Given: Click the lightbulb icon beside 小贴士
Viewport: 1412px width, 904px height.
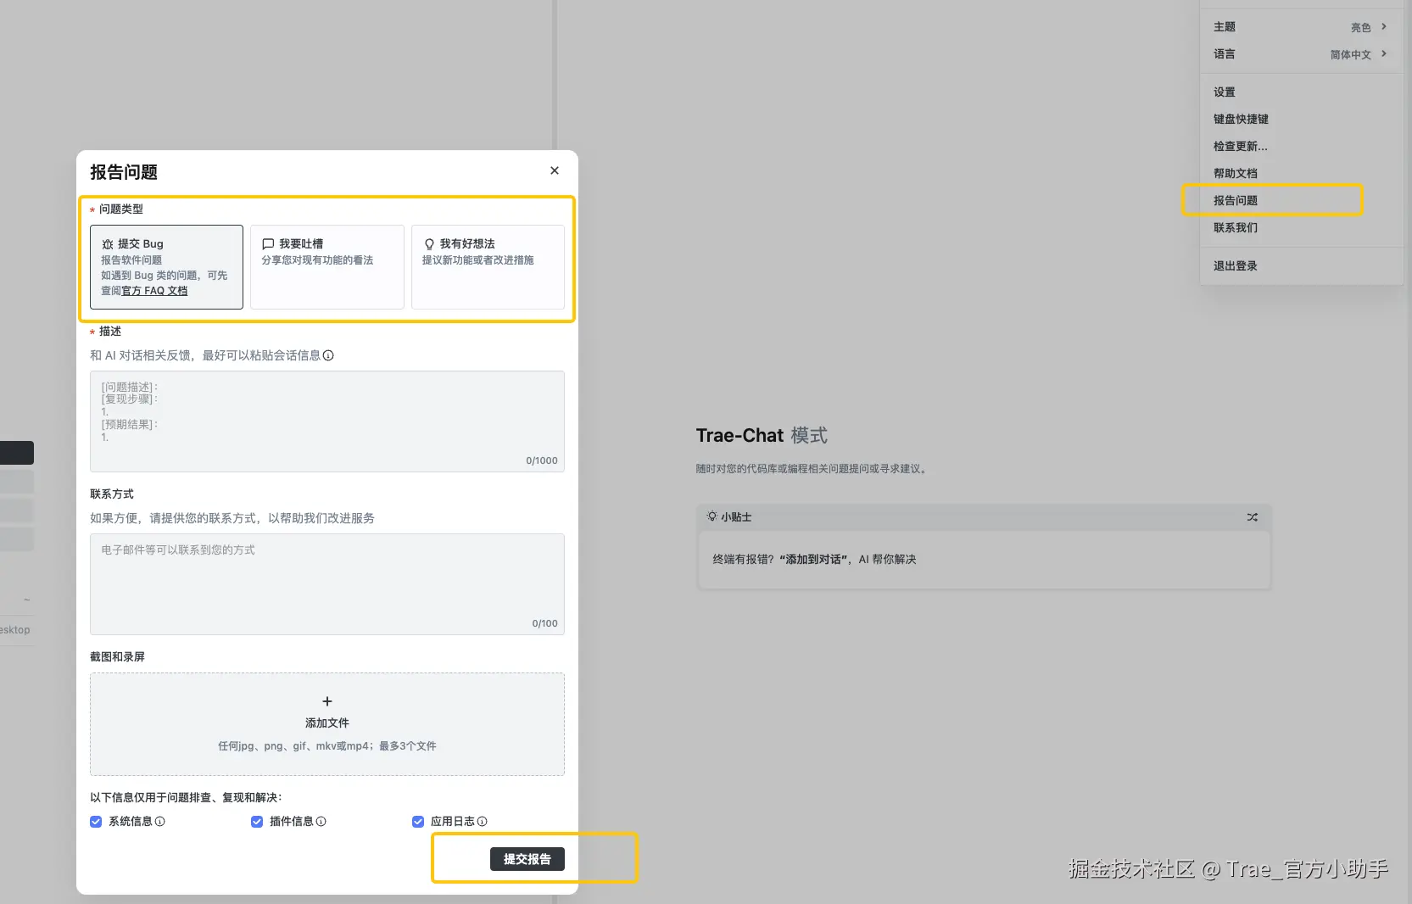Looking at the screenshot, I should coord(712,516).
